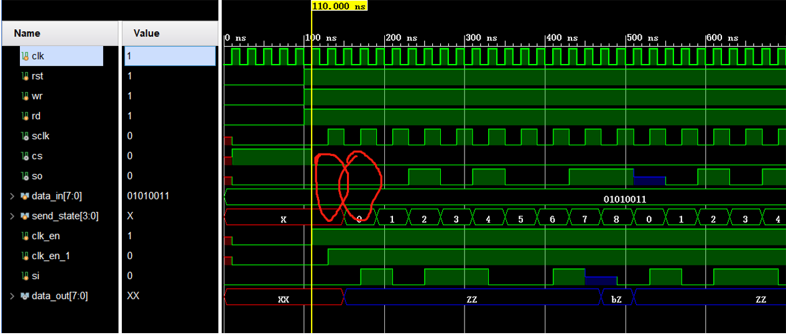The width and height of the screenshot is (786, 335).
Task: Select the rst signal name
Action: pyautogui.click(x=37, y=76)
